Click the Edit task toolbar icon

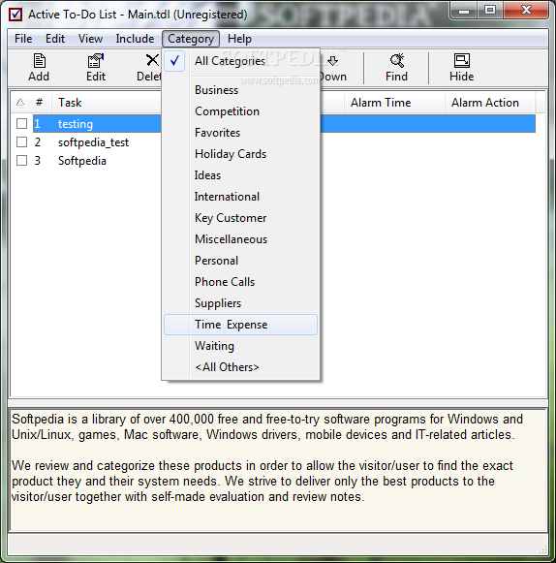coord(96,68)
